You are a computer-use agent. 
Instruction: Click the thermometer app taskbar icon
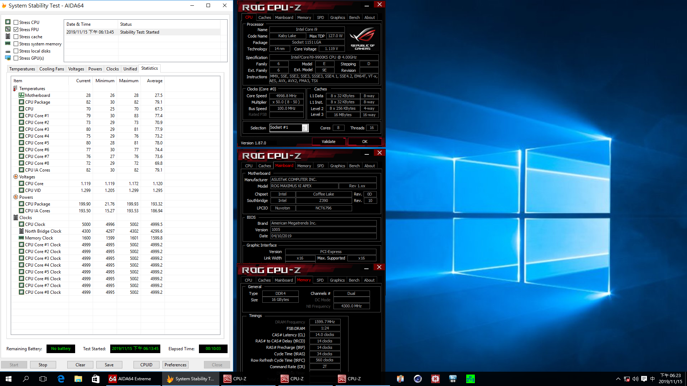tap(400, 379)
